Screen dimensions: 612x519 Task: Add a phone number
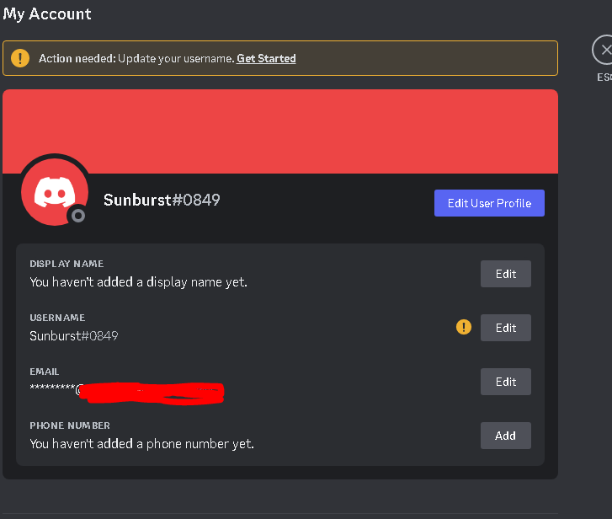(506, 436)
